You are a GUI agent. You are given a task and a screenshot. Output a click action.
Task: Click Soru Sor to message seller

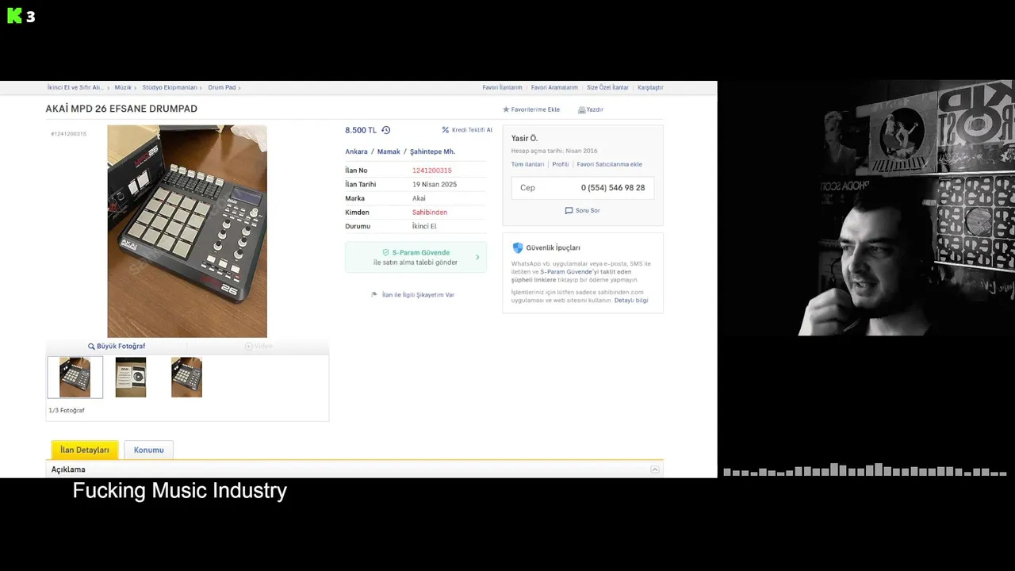588,211
